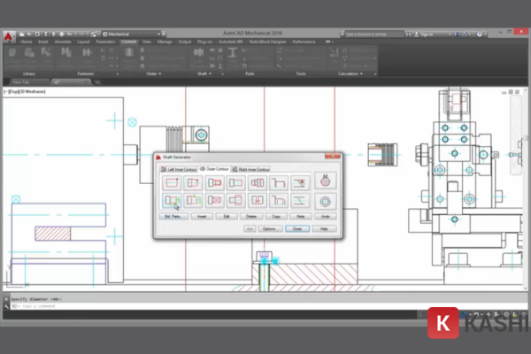
Task: Switch to Right Inner Contour tab
Action: click(251, 169)
